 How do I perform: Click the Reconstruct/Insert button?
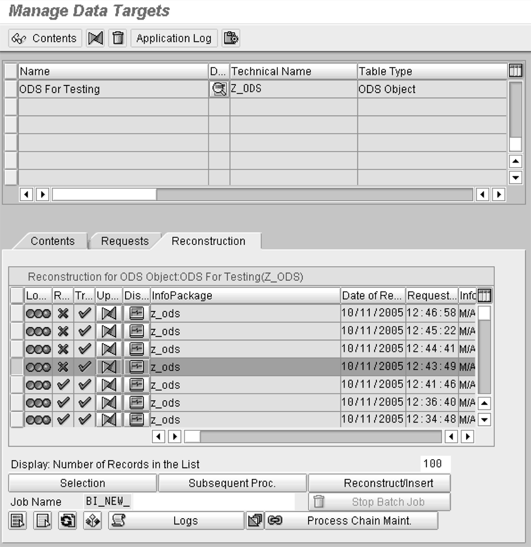pos(379,483)
